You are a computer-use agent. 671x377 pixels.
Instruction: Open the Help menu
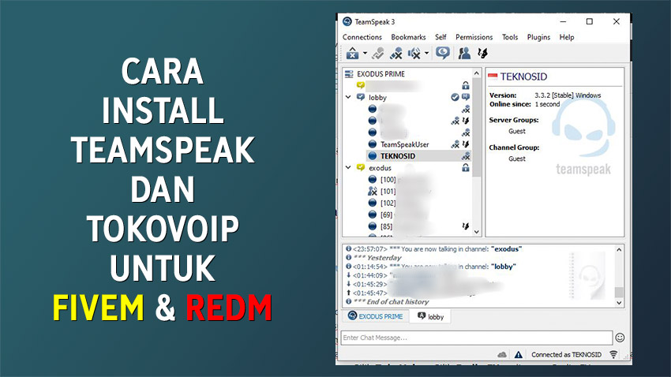tap(567, 37)
